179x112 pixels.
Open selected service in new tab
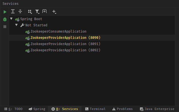click(44, 11)
